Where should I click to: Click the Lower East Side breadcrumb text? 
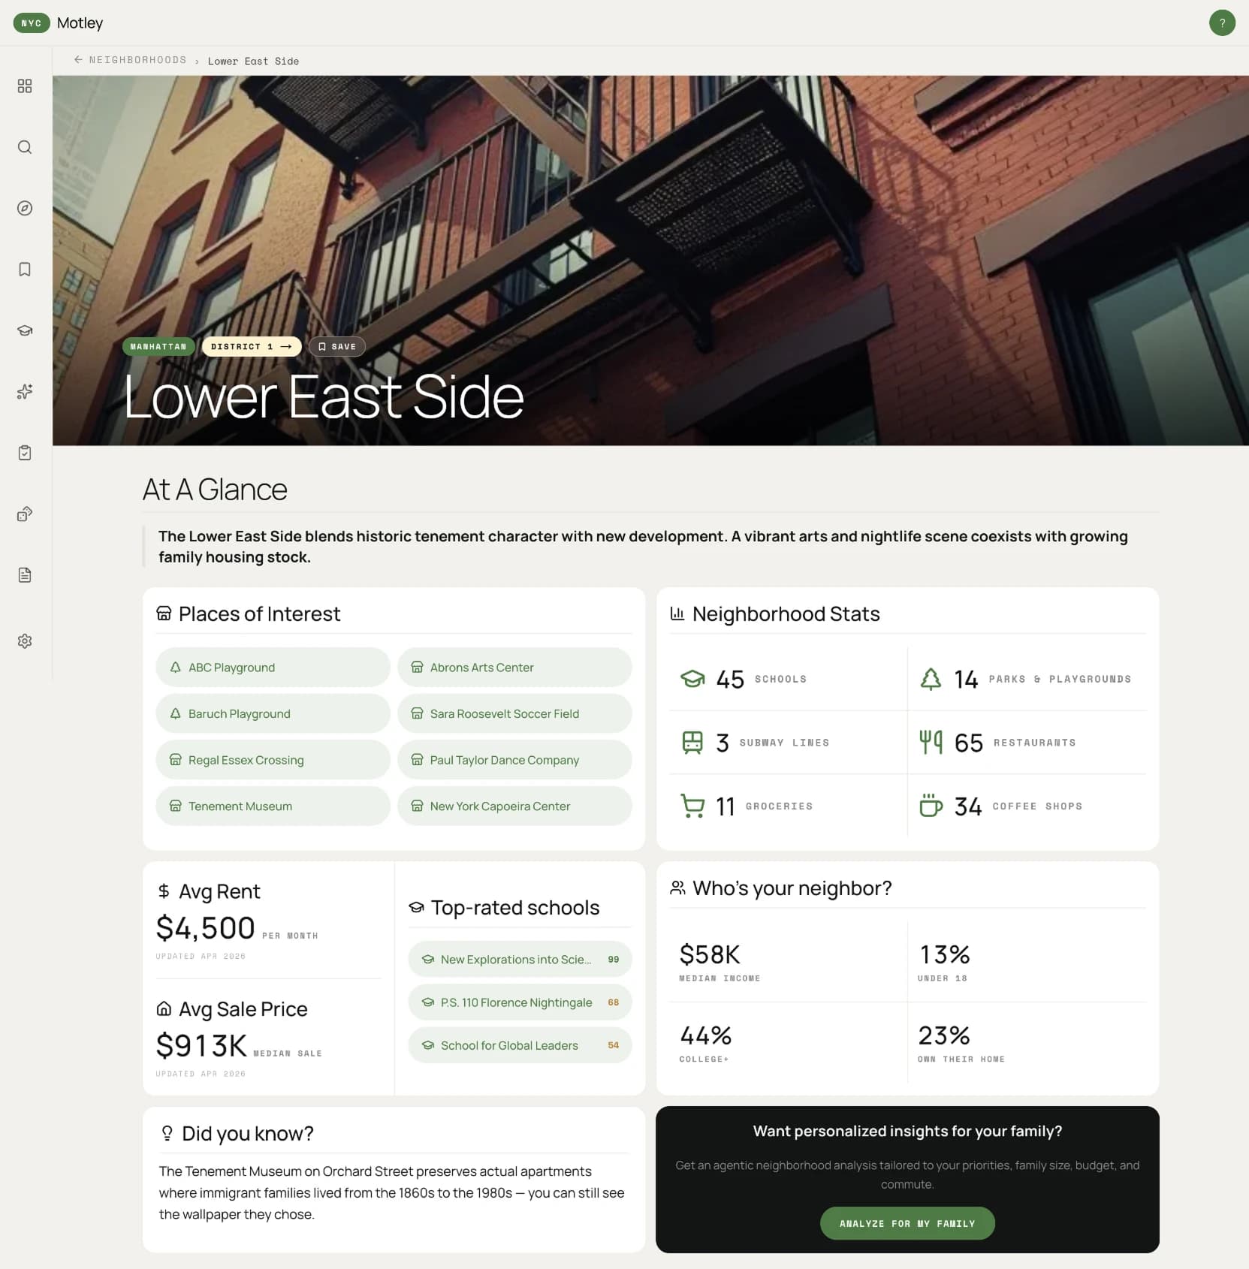(x=253, y=61)
